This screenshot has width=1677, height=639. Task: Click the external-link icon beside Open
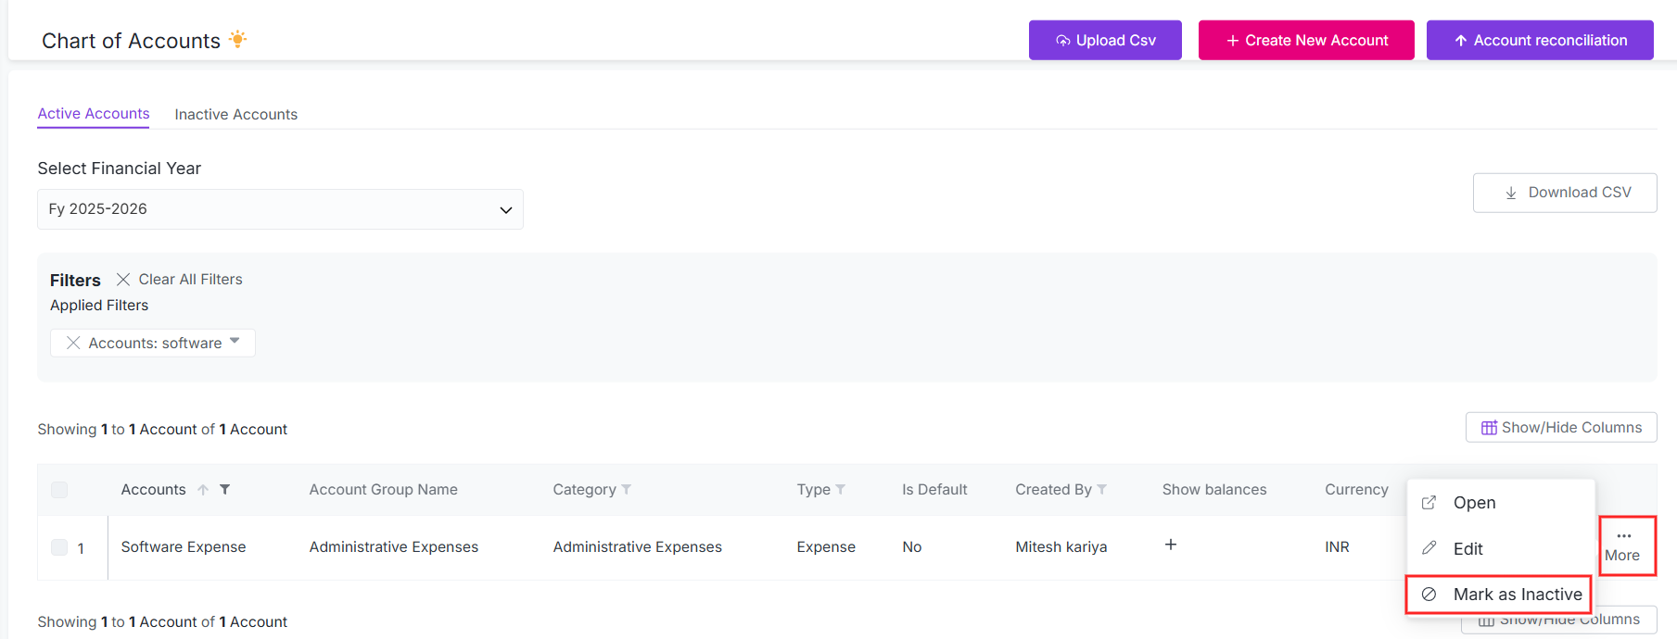point(1429,502)
